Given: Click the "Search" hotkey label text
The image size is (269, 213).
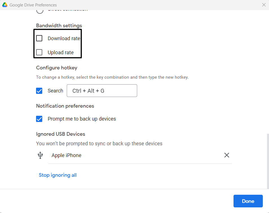Looking at the screenshot, I should (x=55, y=91).
